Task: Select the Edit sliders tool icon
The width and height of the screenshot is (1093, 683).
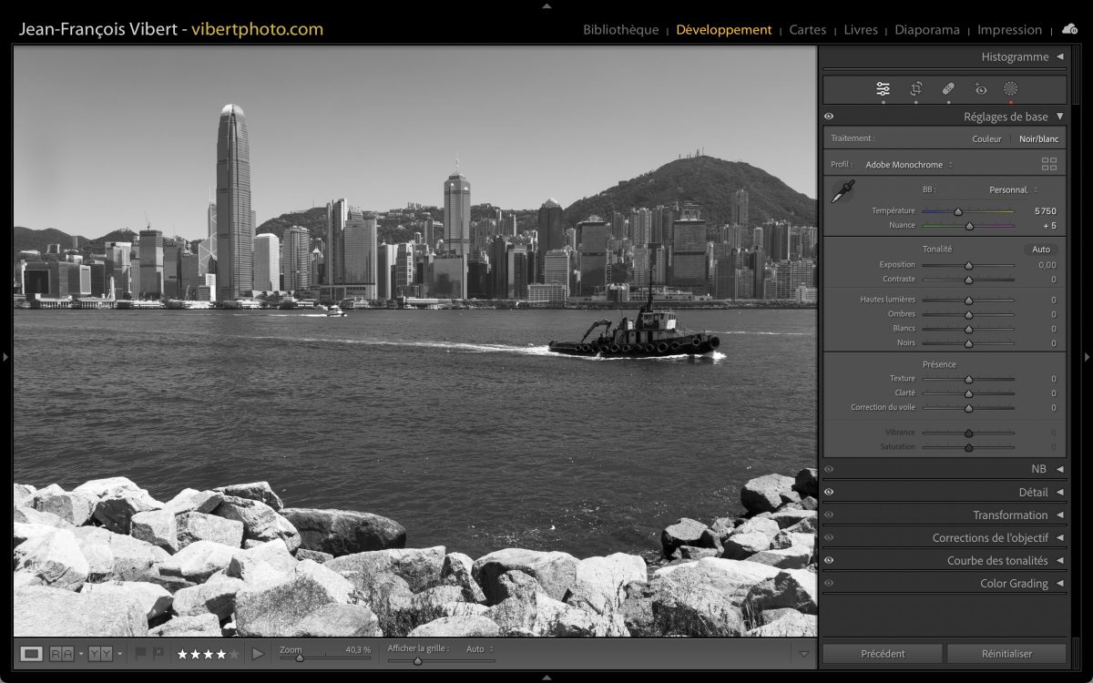Action: click(x=883, y=89)
